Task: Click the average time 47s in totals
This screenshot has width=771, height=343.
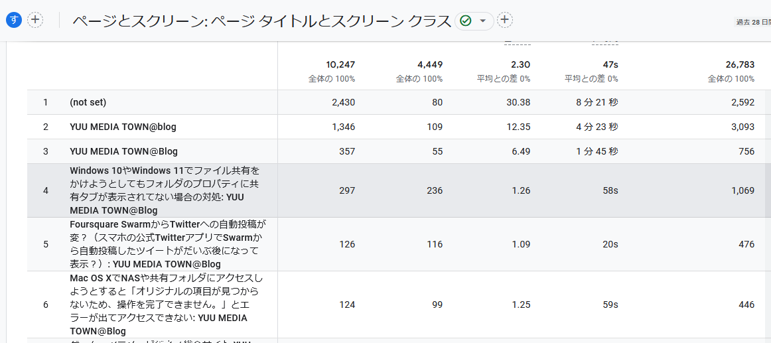Action: point(610,64)
